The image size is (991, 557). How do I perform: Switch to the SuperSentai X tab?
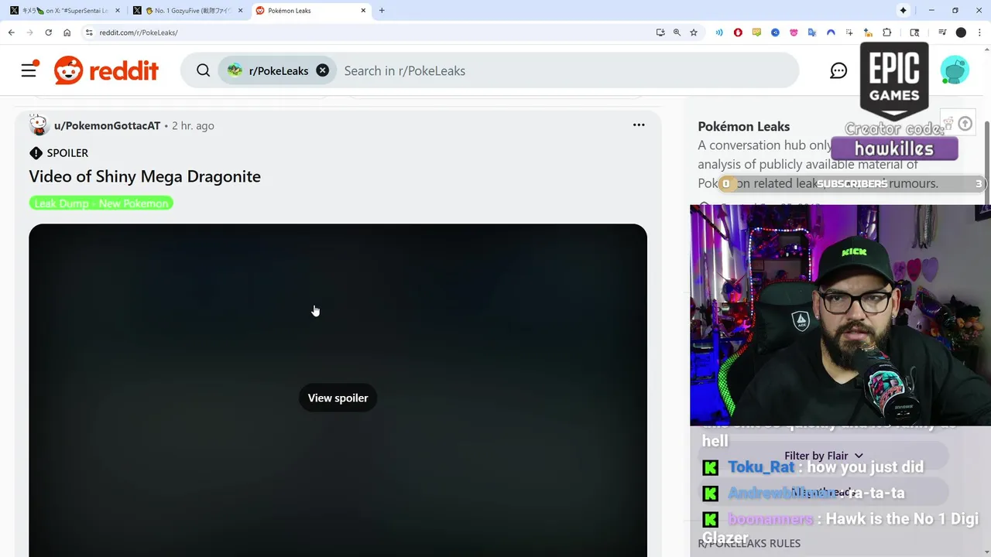point(66,11)
